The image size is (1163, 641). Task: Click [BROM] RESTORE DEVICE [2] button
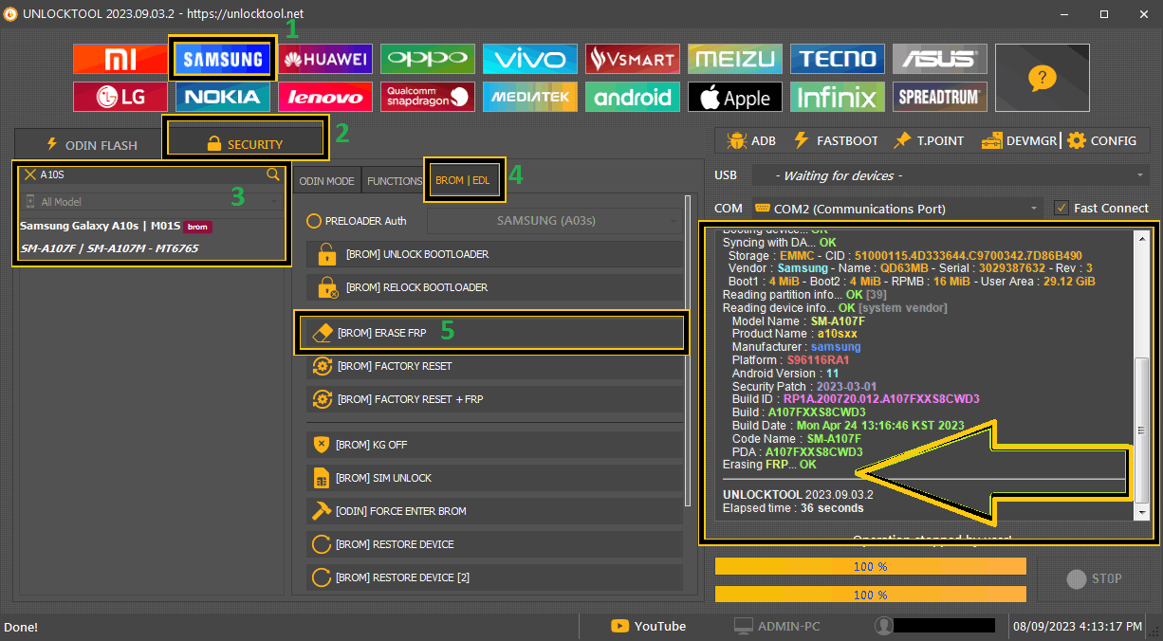(x=494, y=577)
